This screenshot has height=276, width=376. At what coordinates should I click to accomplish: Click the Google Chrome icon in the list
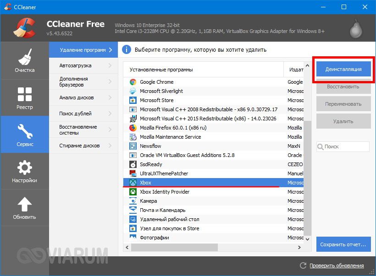tap(133, 82)
